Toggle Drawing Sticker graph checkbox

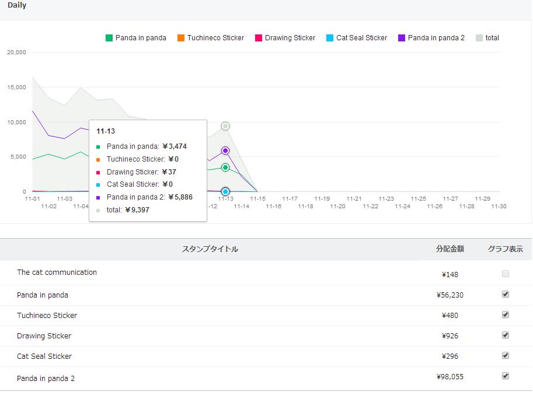pos(506,335)
